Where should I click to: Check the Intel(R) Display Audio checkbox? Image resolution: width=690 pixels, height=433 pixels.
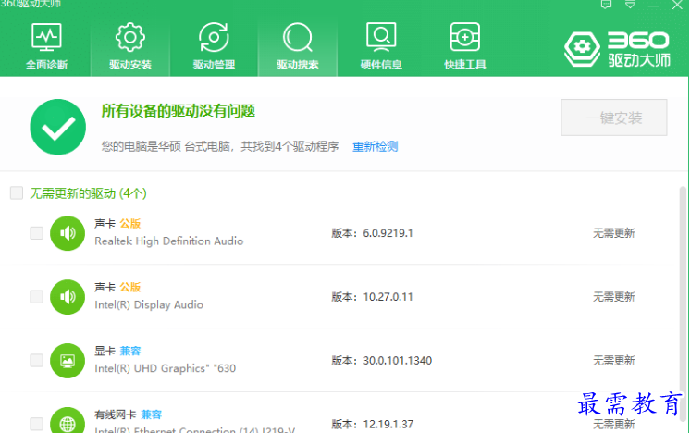(x=36, y=297)
